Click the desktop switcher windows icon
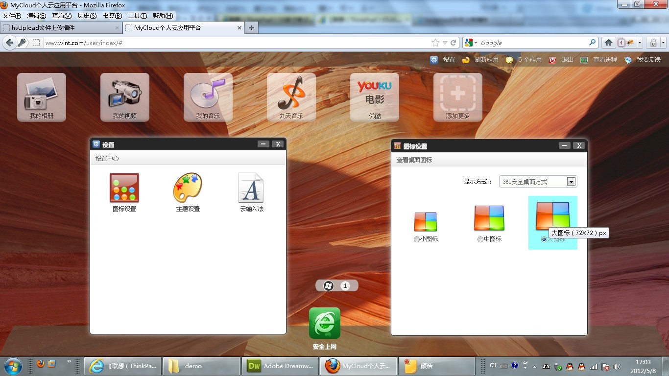Screen dimensions: 669x376 329,286
